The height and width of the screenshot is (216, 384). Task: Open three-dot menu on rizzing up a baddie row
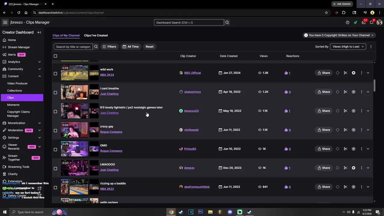tap(361, 187)
